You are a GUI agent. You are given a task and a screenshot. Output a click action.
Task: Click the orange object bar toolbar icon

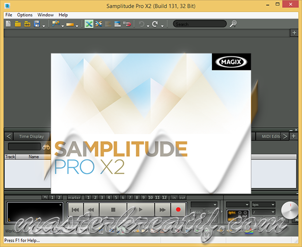pyautogui.click(x=70, y=24)
